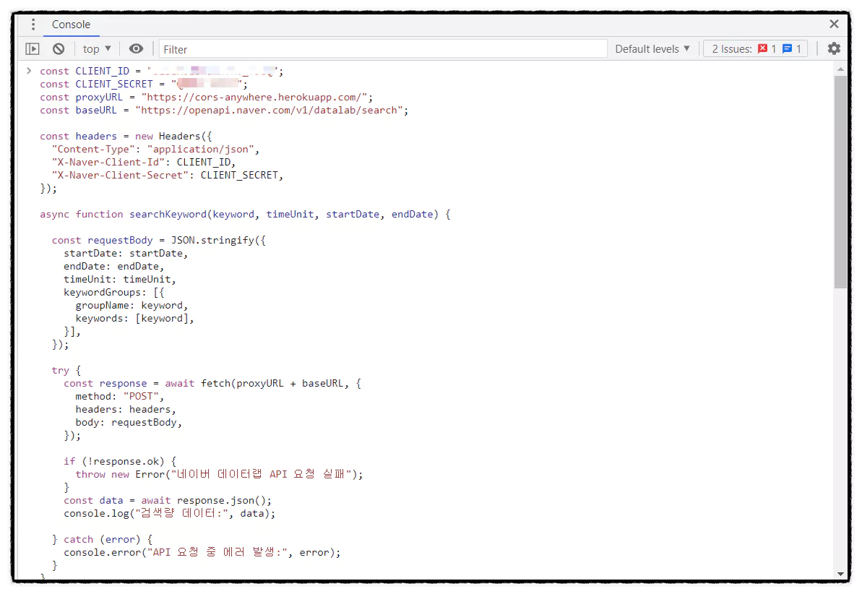Click the searchKeyword function name
Viewport: 862px width, 594px height.
coord(168,215)
